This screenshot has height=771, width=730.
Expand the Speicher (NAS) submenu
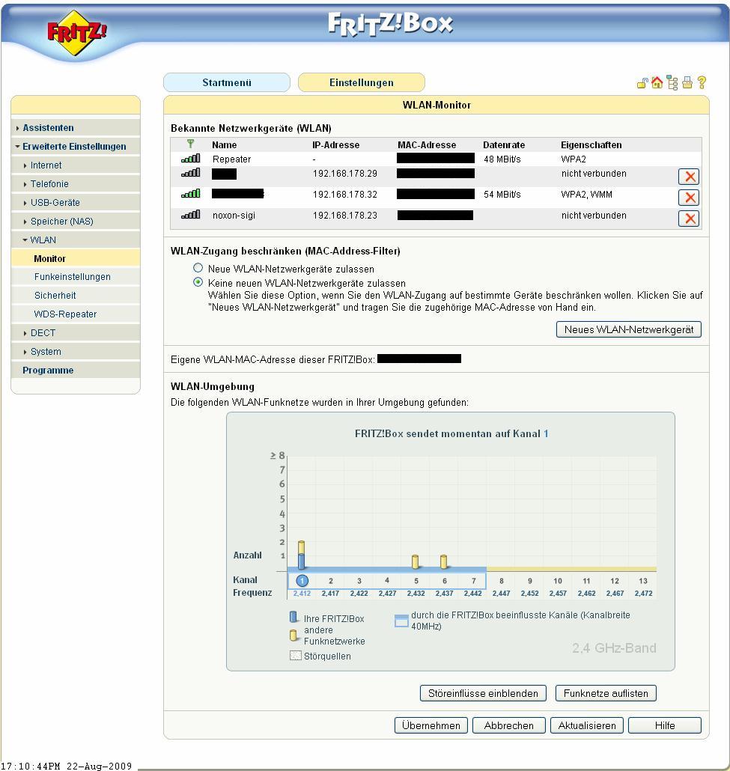[61, 222]
